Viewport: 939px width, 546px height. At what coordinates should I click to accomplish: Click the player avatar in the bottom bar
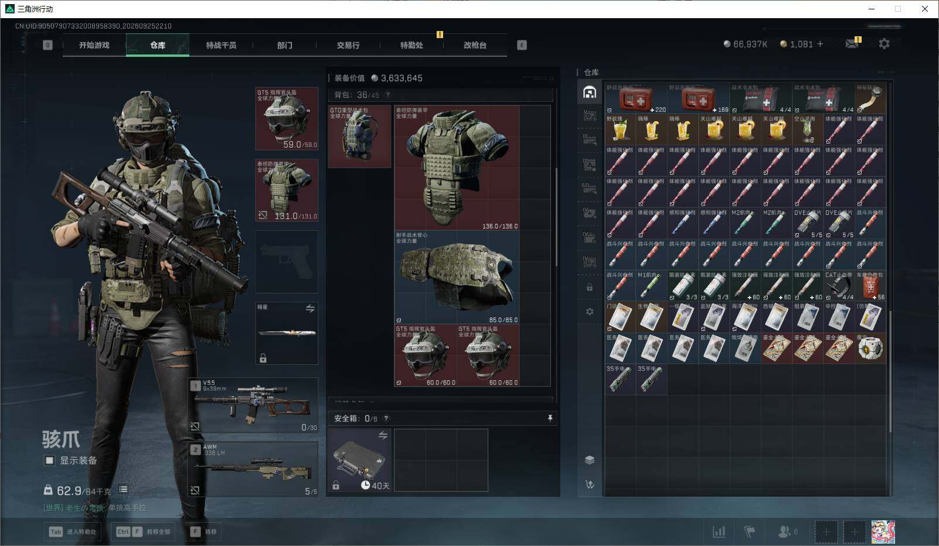(x=883, y=532)
